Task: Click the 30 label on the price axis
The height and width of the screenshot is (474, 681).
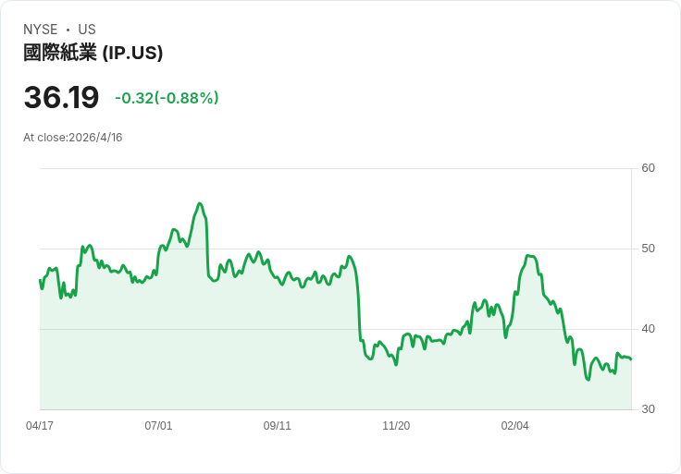Action: [649, 409]
